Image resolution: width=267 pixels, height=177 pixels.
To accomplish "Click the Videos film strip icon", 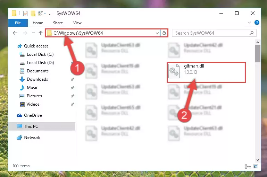I will (22, 104).
